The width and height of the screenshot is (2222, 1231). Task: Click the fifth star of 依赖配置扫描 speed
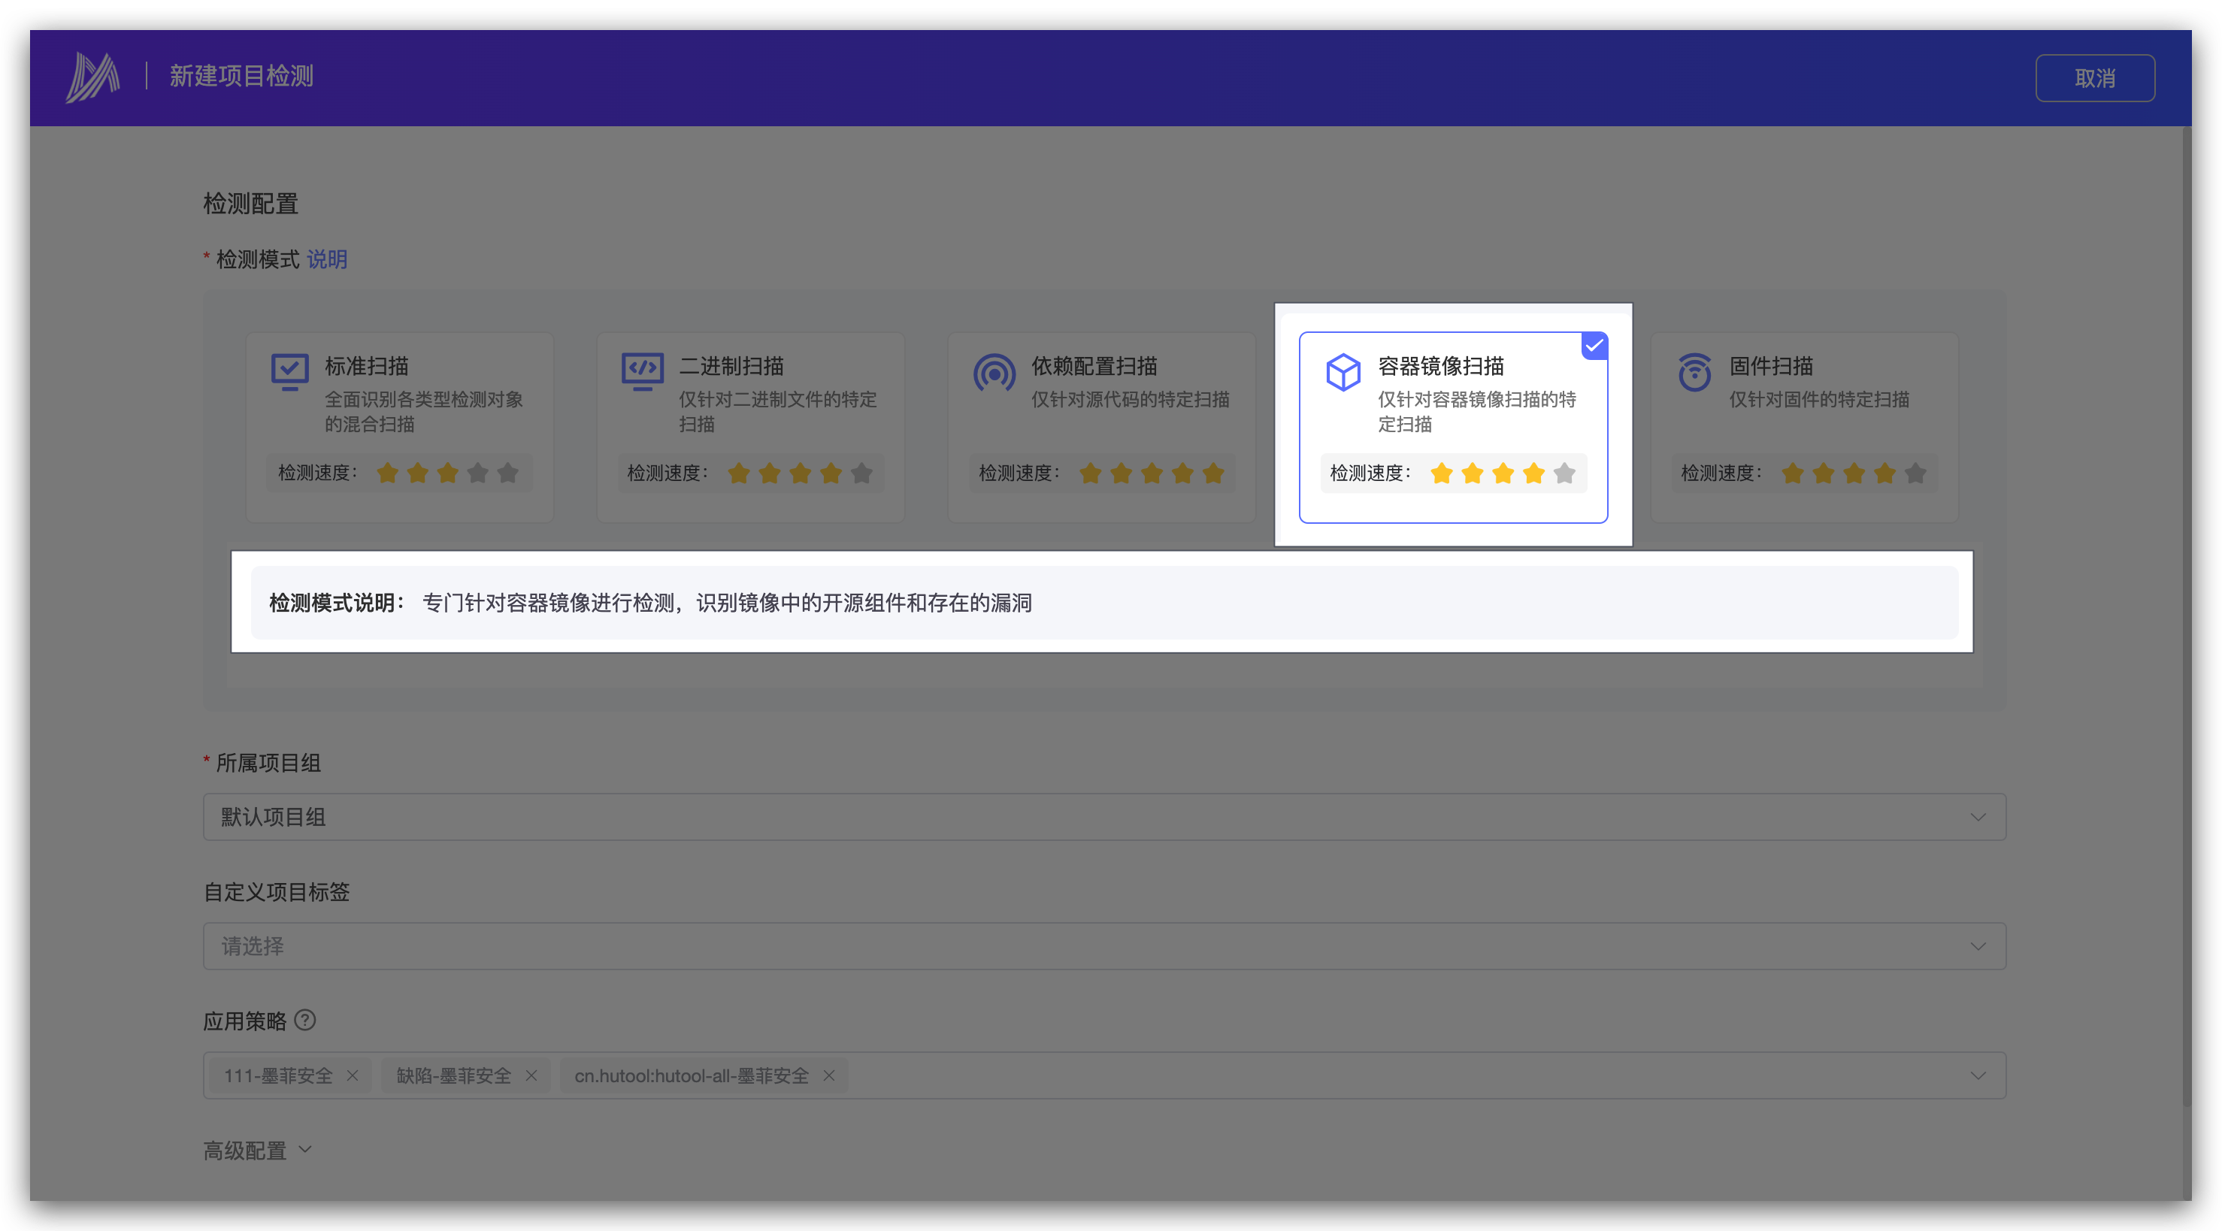pyautogui.click(x=1212, y=473)
